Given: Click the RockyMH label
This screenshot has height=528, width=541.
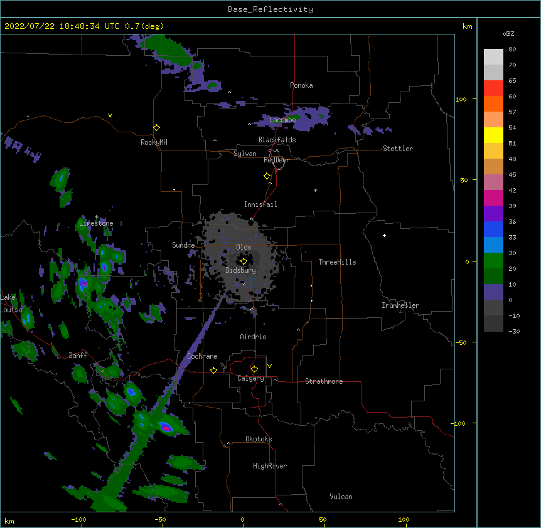Looking at the screenshot, I should coord(154,142).
